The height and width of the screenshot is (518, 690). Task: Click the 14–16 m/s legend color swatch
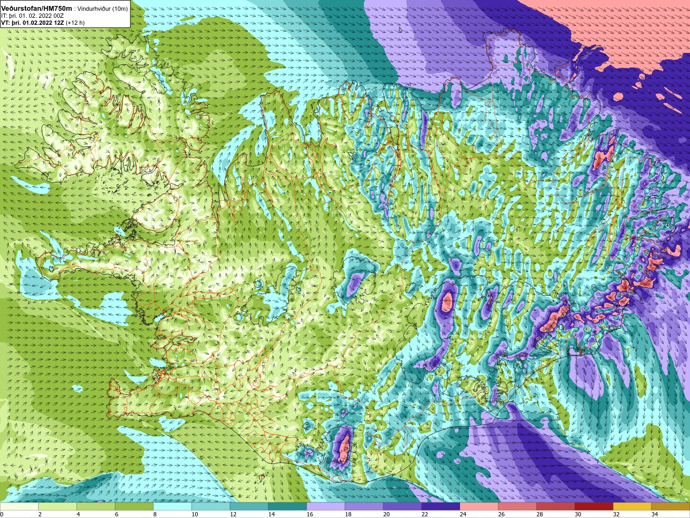click(x=287, y=507)
